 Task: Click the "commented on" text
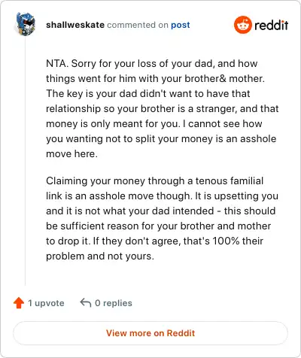click(138, 25)
